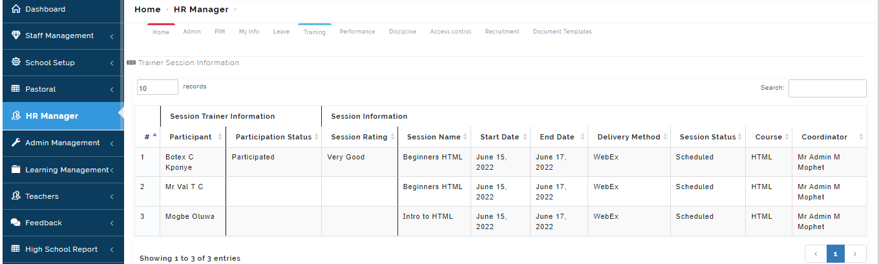
Task: Click the Feedback chat bubbles icon
Action: coord(16,223)
